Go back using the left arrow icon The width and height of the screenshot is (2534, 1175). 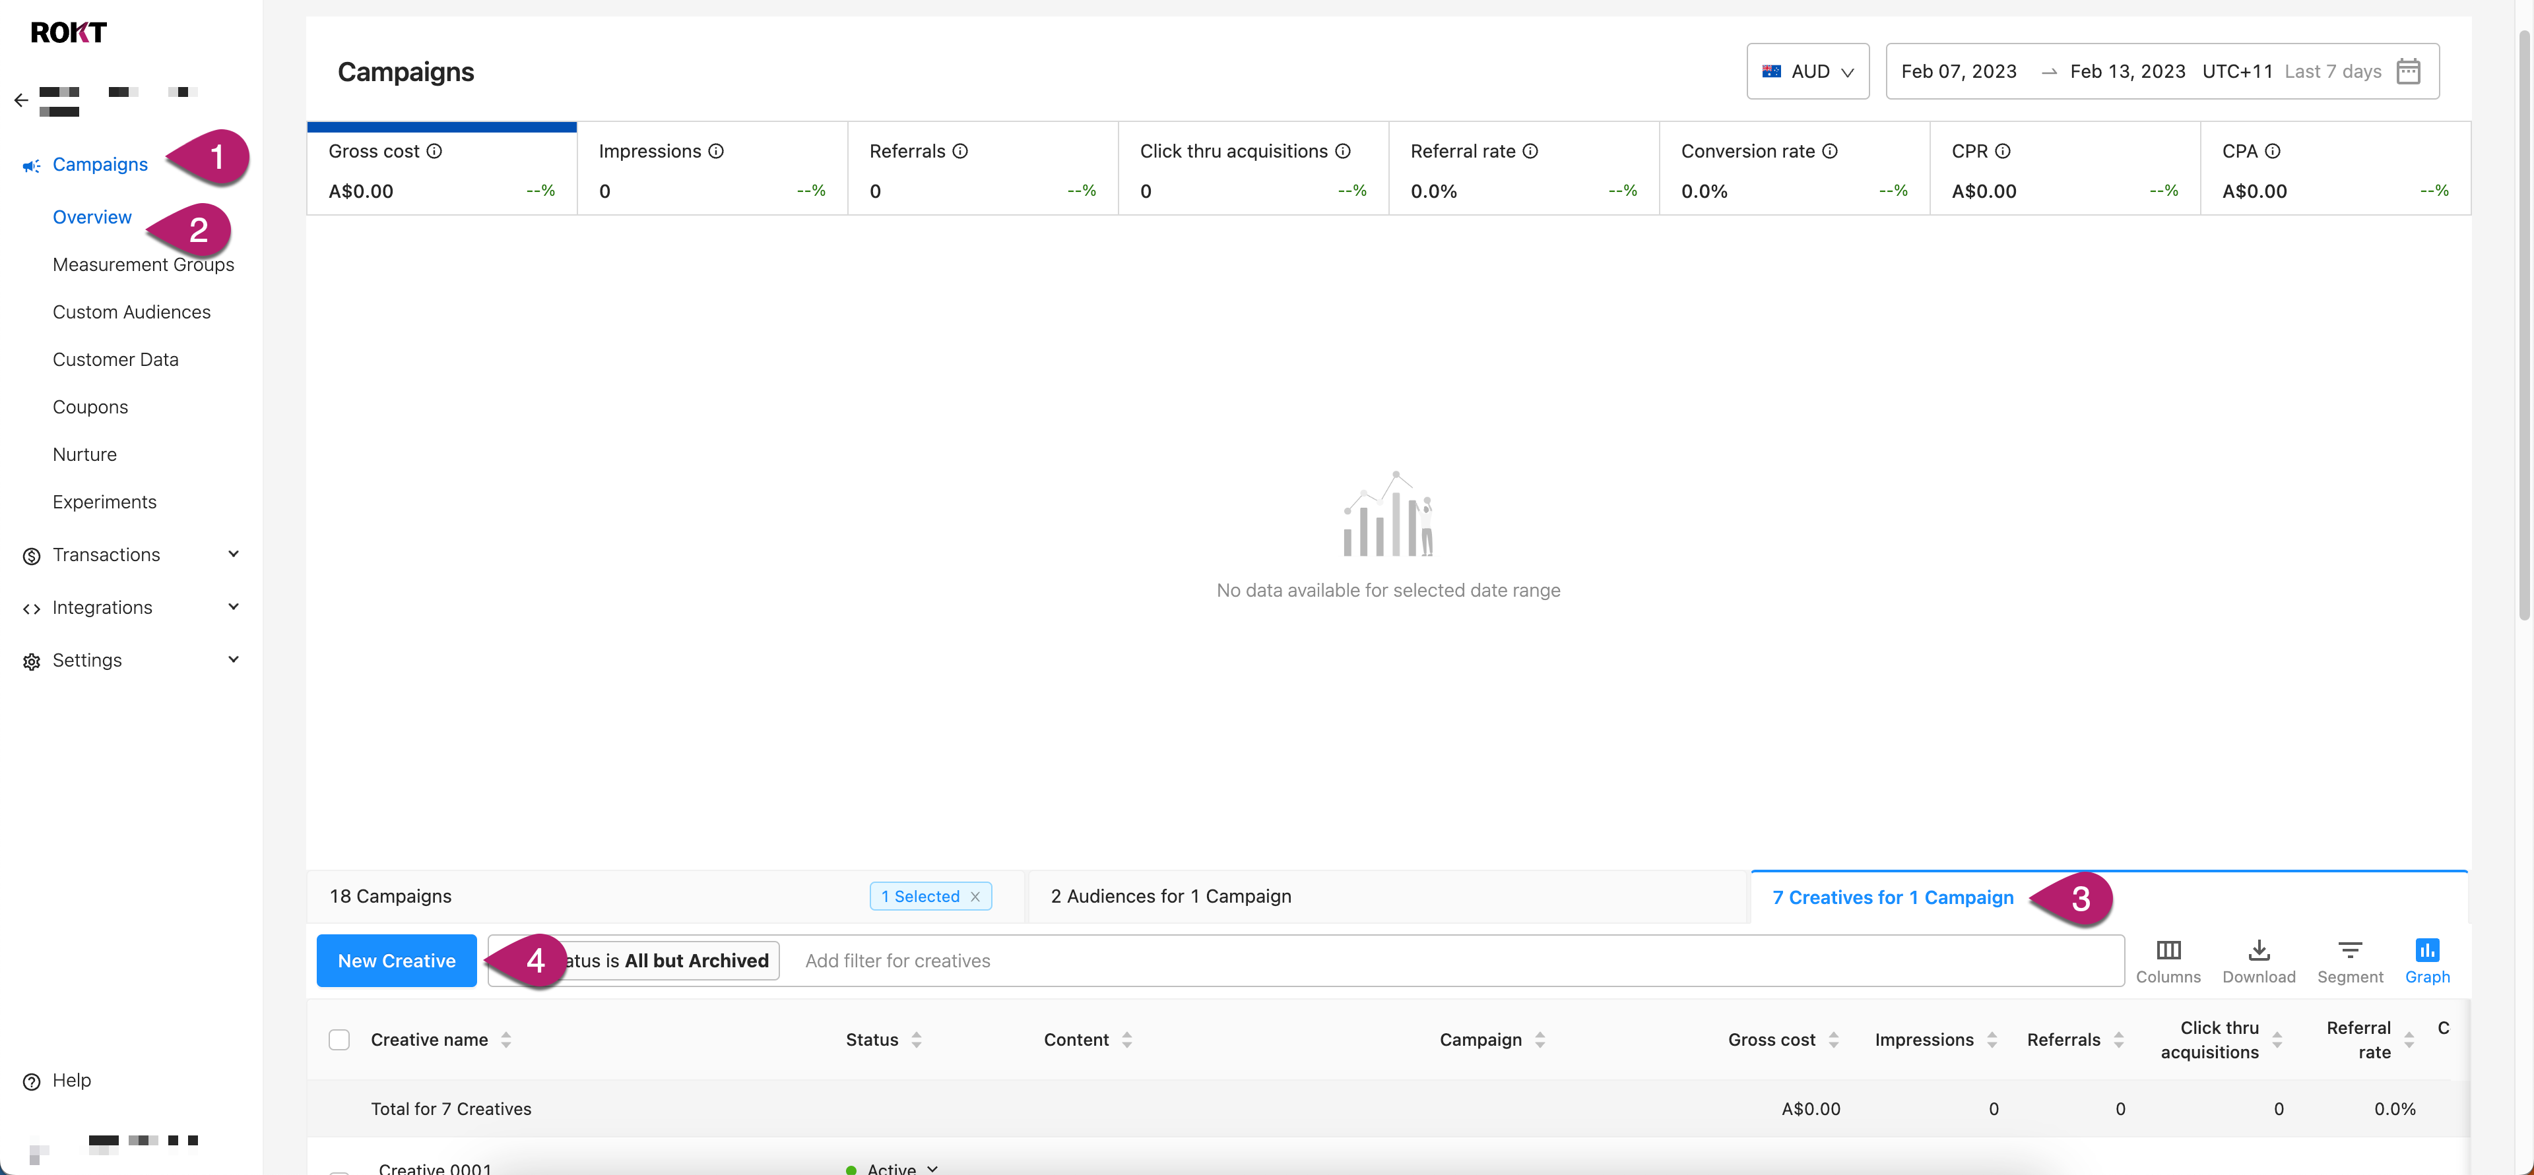click(x=22, y=100)
